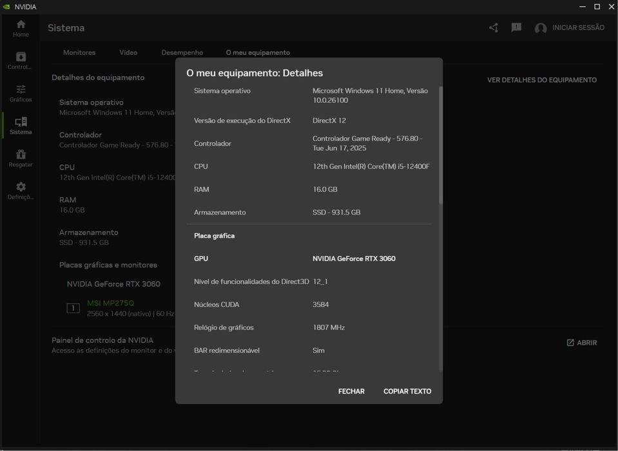Click the 'Núcleos CUDA' label
The width and height of the screenshot is (618, 451).
click(x=217, y=305)
